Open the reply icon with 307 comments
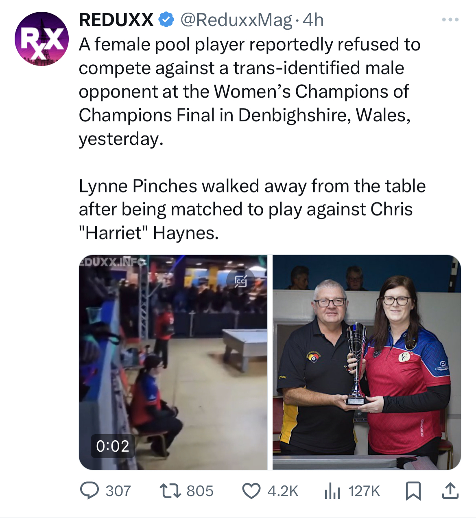Viewport: 476px width, 518px height. pos(89,491)
